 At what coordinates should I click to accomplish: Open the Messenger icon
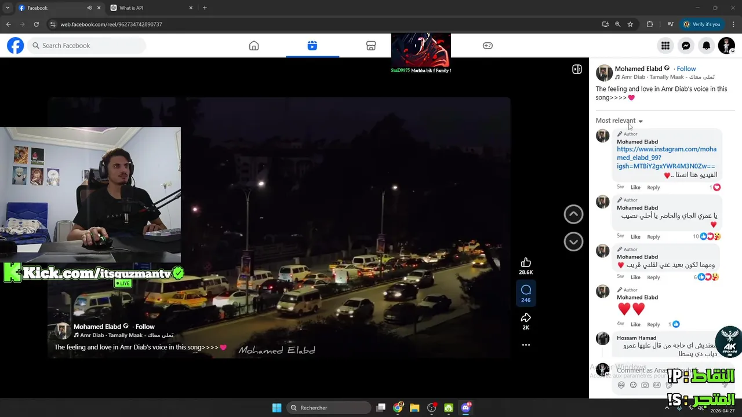coord(686,46)
